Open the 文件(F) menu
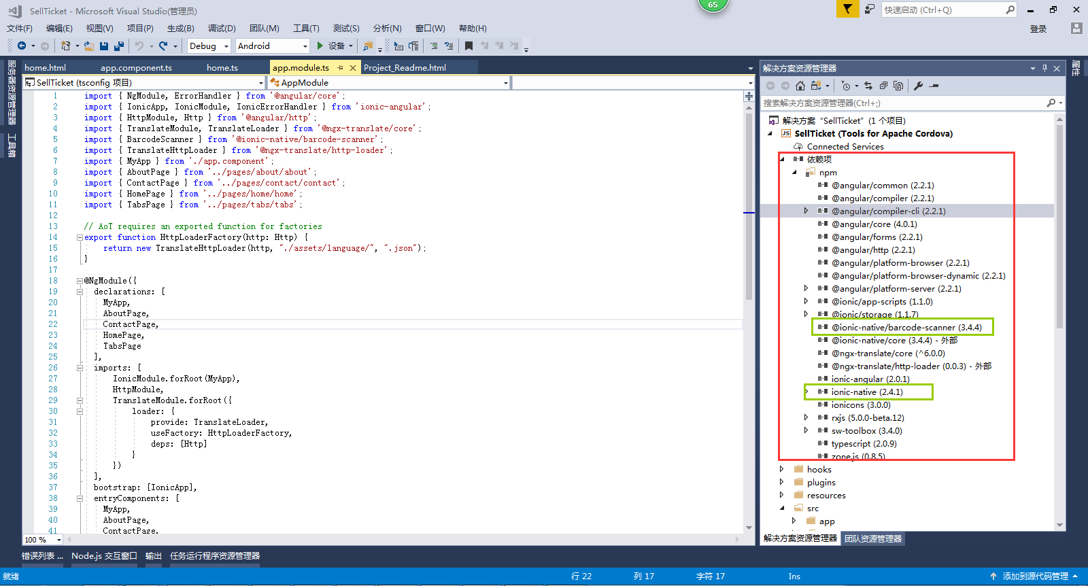This screenshot has width=1088, height=586. coord(20,28)
